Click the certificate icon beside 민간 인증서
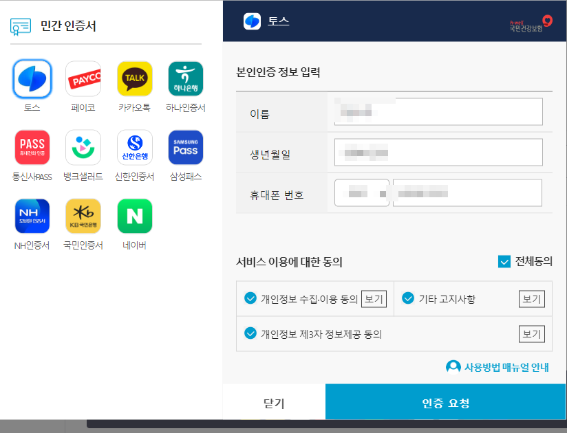567x433 pixels. coord(21,27)
